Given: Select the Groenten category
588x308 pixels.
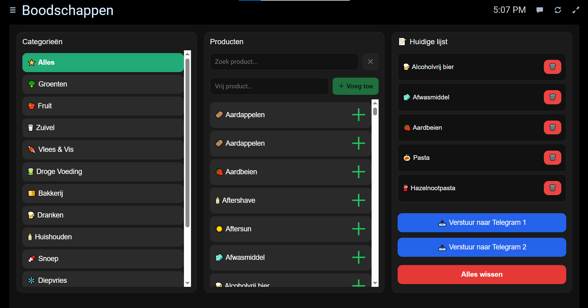Looking at the screenshot, I should click(x=103, y=84).
